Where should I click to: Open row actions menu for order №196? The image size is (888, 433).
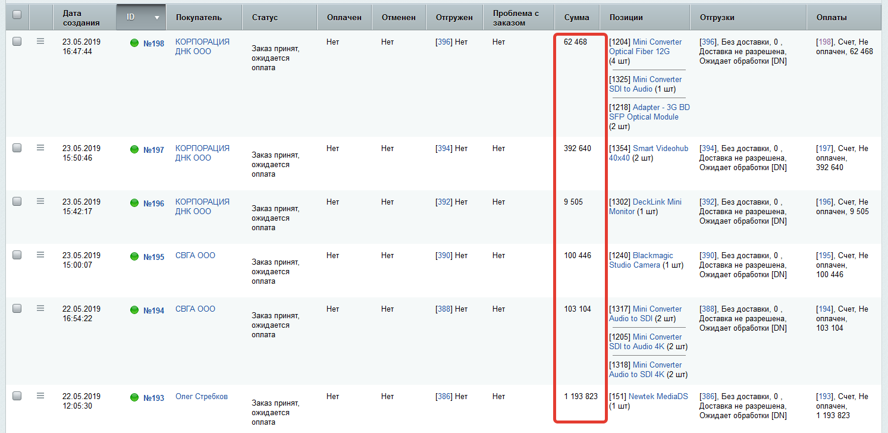coord(40,201)
